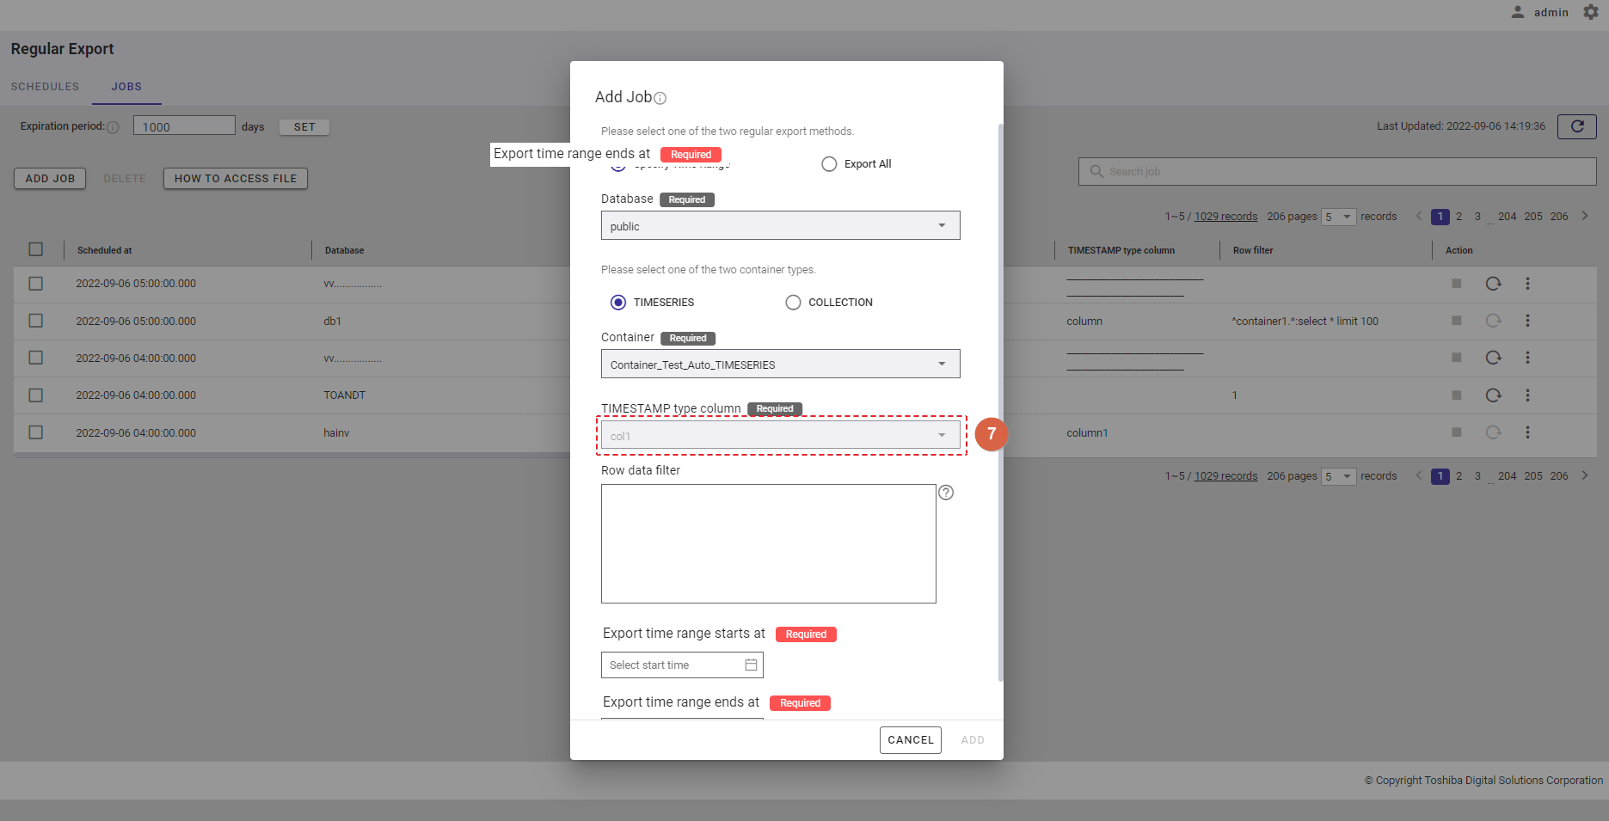Expand the TIMESTAMP type column dropdown

point(780,436)
